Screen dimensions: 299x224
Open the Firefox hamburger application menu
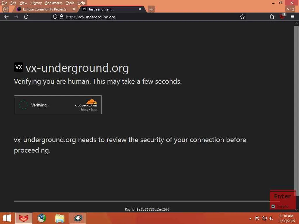293,17
